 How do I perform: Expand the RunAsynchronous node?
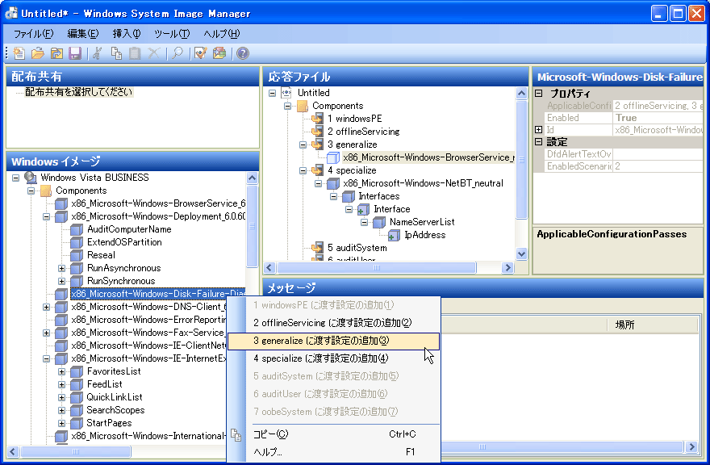61,268
